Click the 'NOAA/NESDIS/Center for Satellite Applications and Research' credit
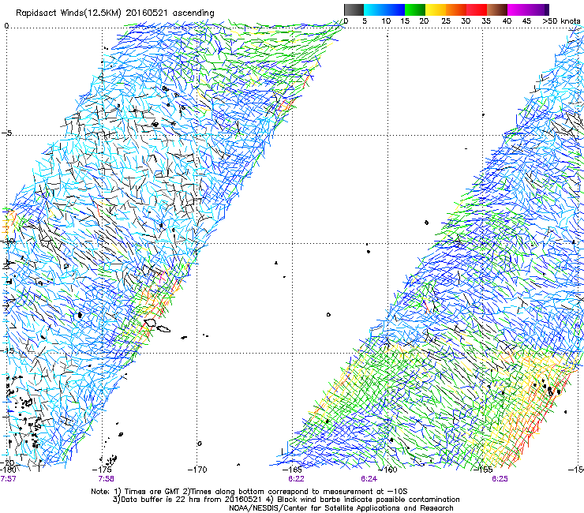Screen dimensions: 584x513 pos(341,508)
